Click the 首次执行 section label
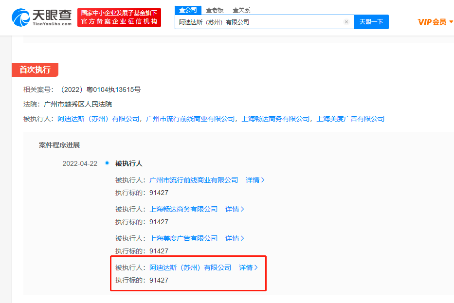 click(35, 70)
